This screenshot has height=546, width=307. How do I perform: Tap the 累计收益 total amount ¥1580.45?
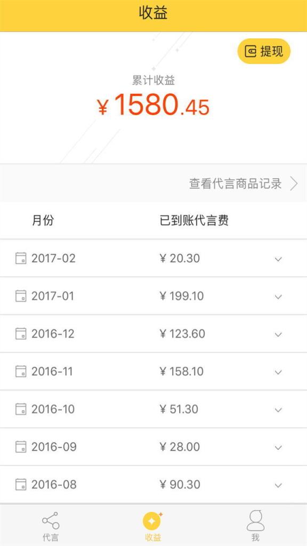(x=153, y=106)
